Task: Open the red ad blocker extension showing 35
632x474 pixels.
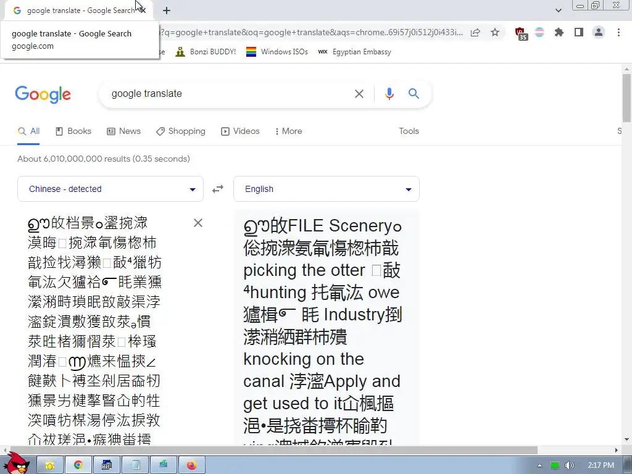Action: [521, 33]
